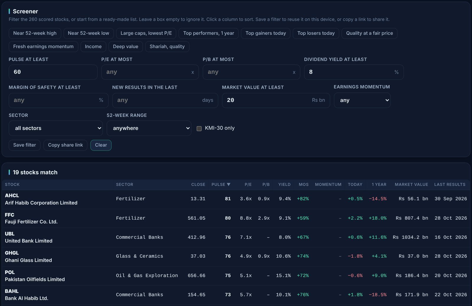Focus the Pulse at least field
The image size is (472, 306).
[x=53, y=72]
